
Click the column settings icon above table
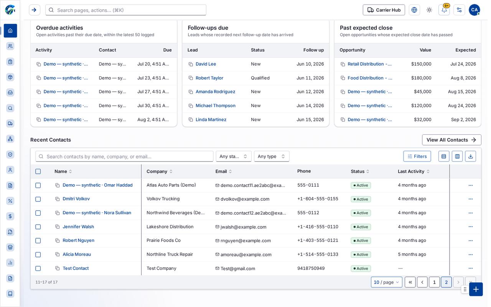pyautogui.click(x=457, y=156)
